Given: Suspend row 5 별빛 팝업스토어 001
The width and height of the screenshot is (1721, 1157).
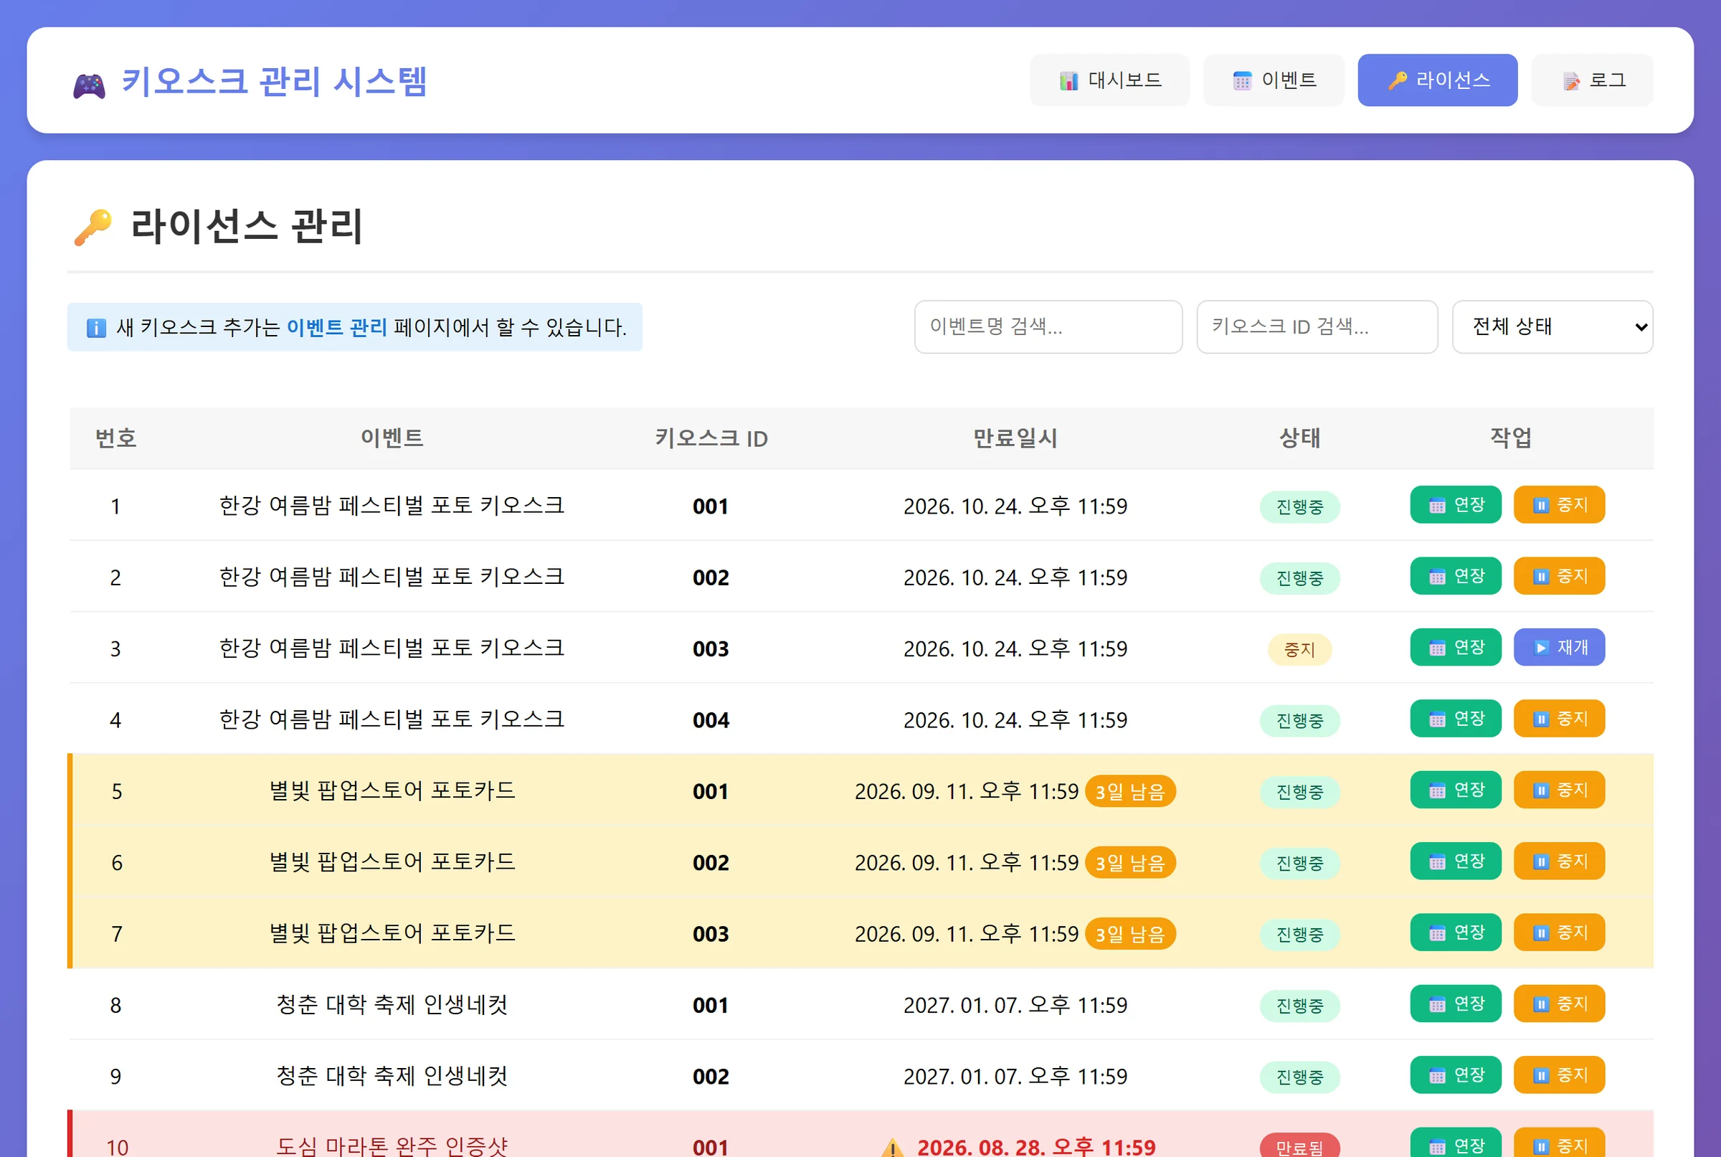Looking at the screenshot, I should click(x=1559, y=790).
